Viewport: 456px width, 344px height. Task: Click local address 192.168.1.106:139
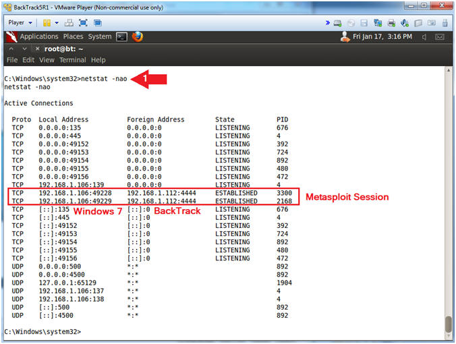coord(72,185)
